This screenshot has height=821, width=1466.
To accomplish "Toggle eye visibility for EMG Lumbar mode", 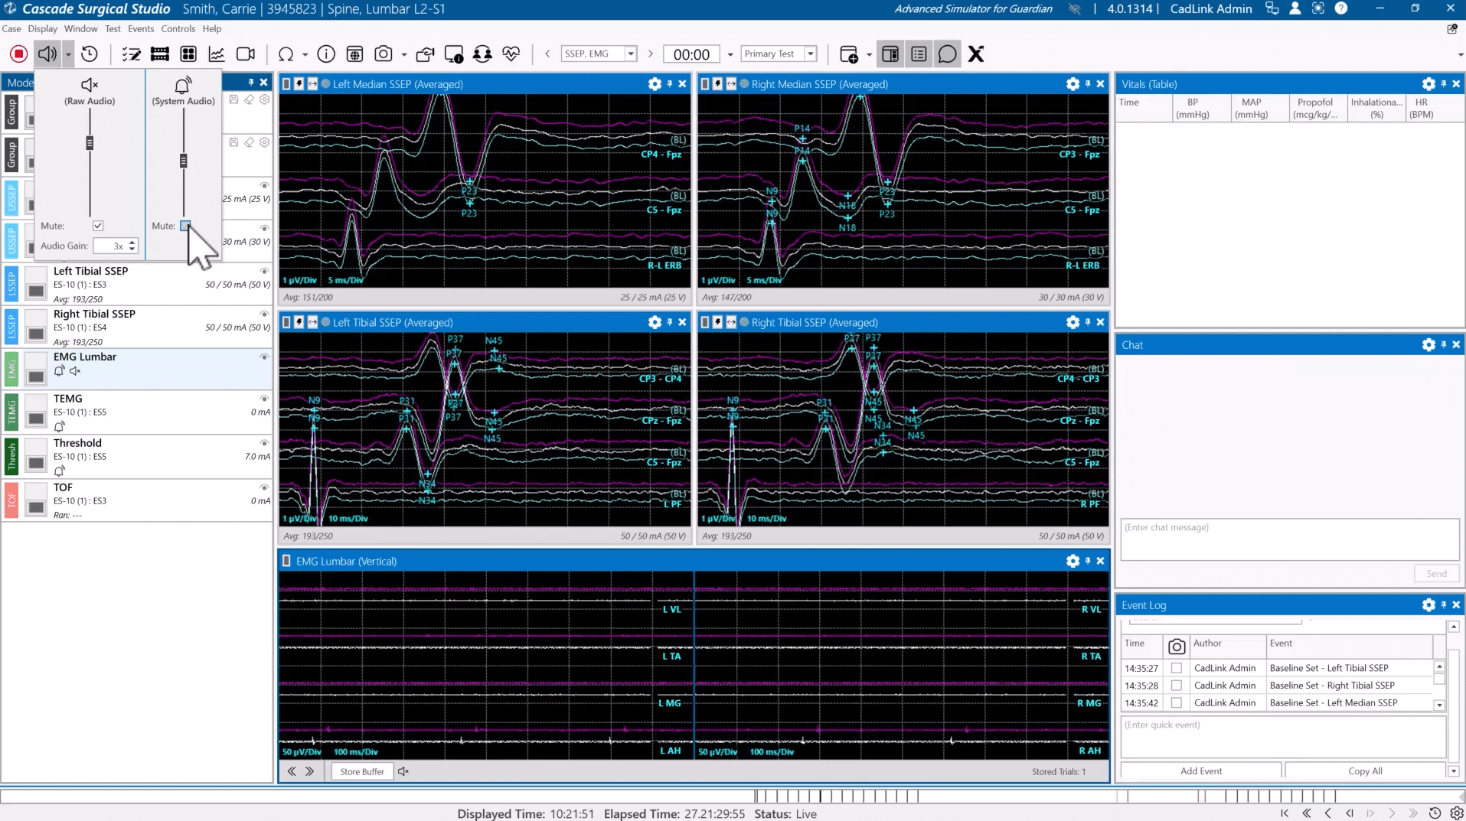I will [264, 357].
